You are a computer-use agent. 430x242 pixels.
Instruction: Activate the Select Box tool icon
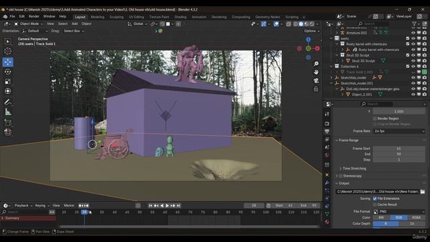click(7, 42)
